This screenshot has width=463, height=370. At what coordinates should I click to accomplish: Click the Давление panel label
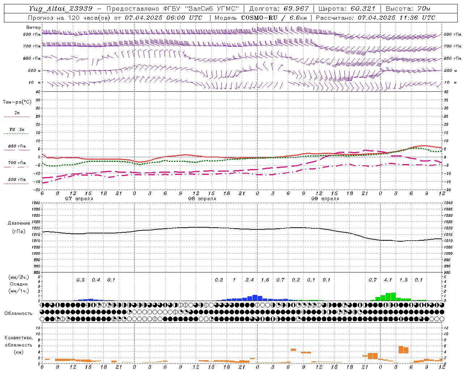(19, 223)
